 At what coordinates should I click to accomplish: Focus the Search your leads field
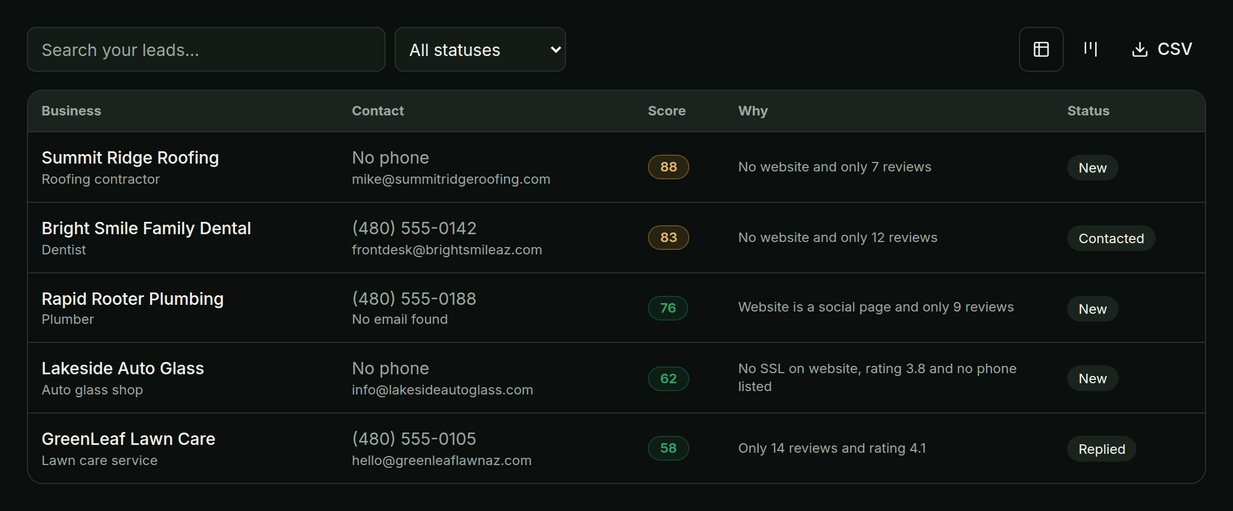(206, 49)
